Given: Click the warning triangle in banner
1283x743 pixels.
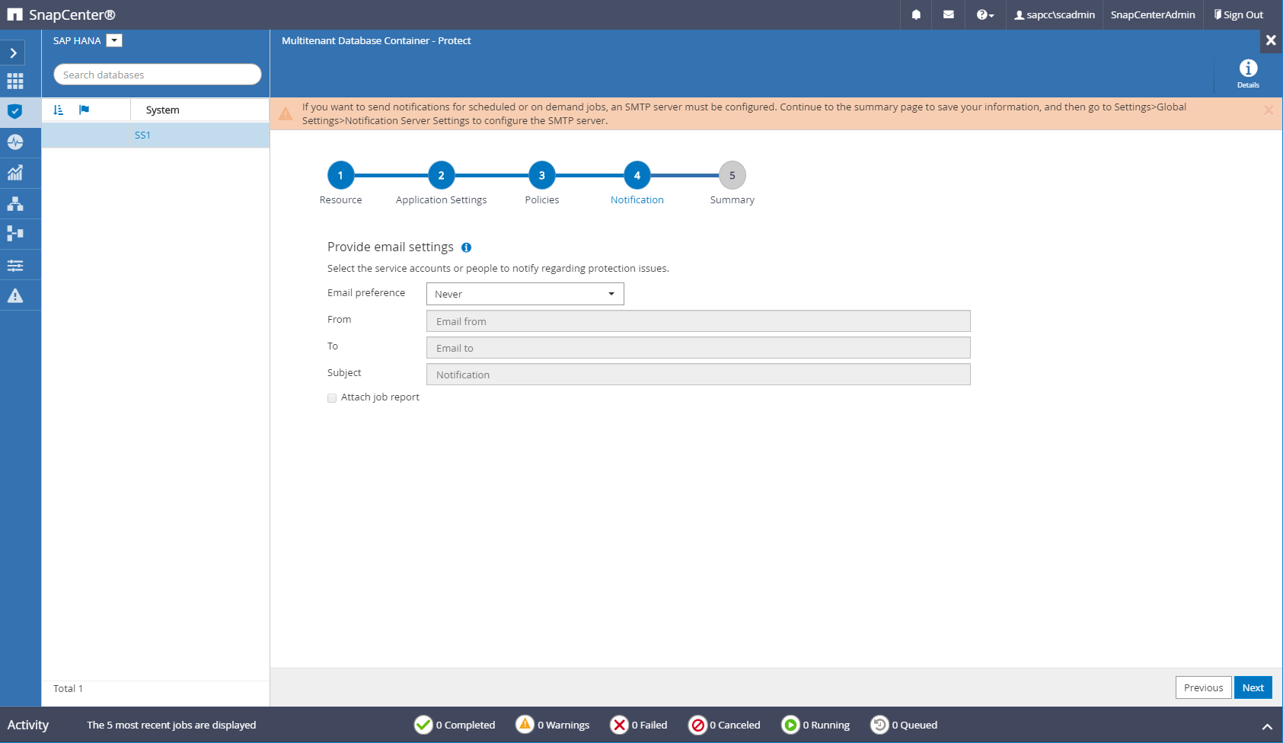Looking at the screenshot, I should click(286, 113).
